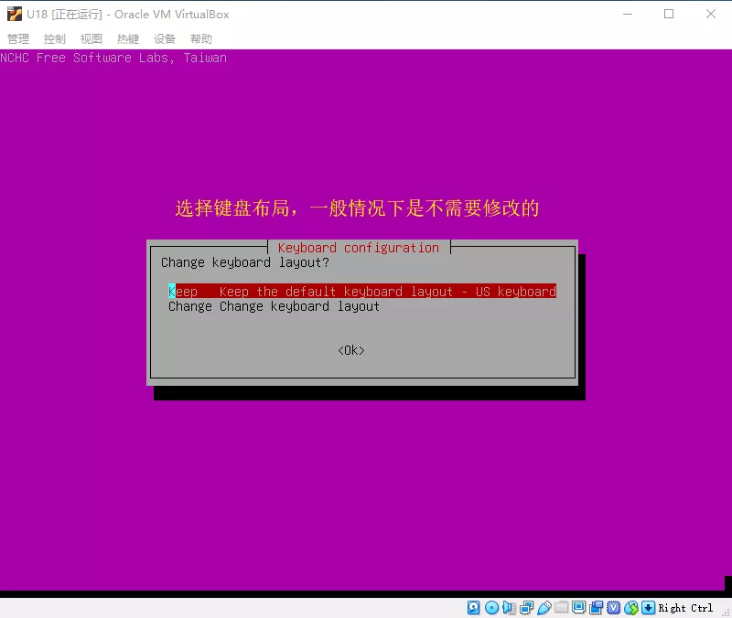Maximize the VirtualBox window

[669, 14]
